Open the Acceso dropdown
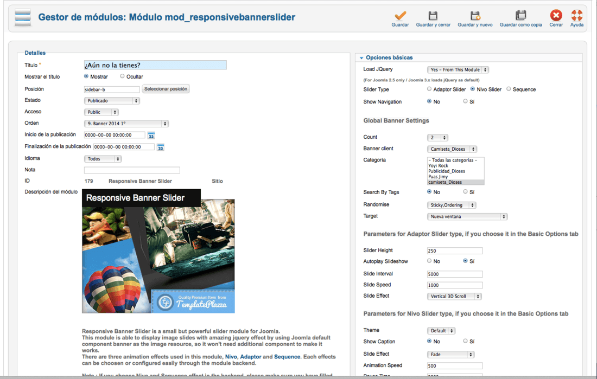597x379 pixels. (x=101, y=112)
